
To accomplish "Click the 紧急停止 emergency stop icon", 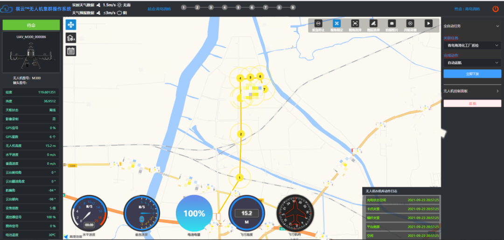I will 318,23.
